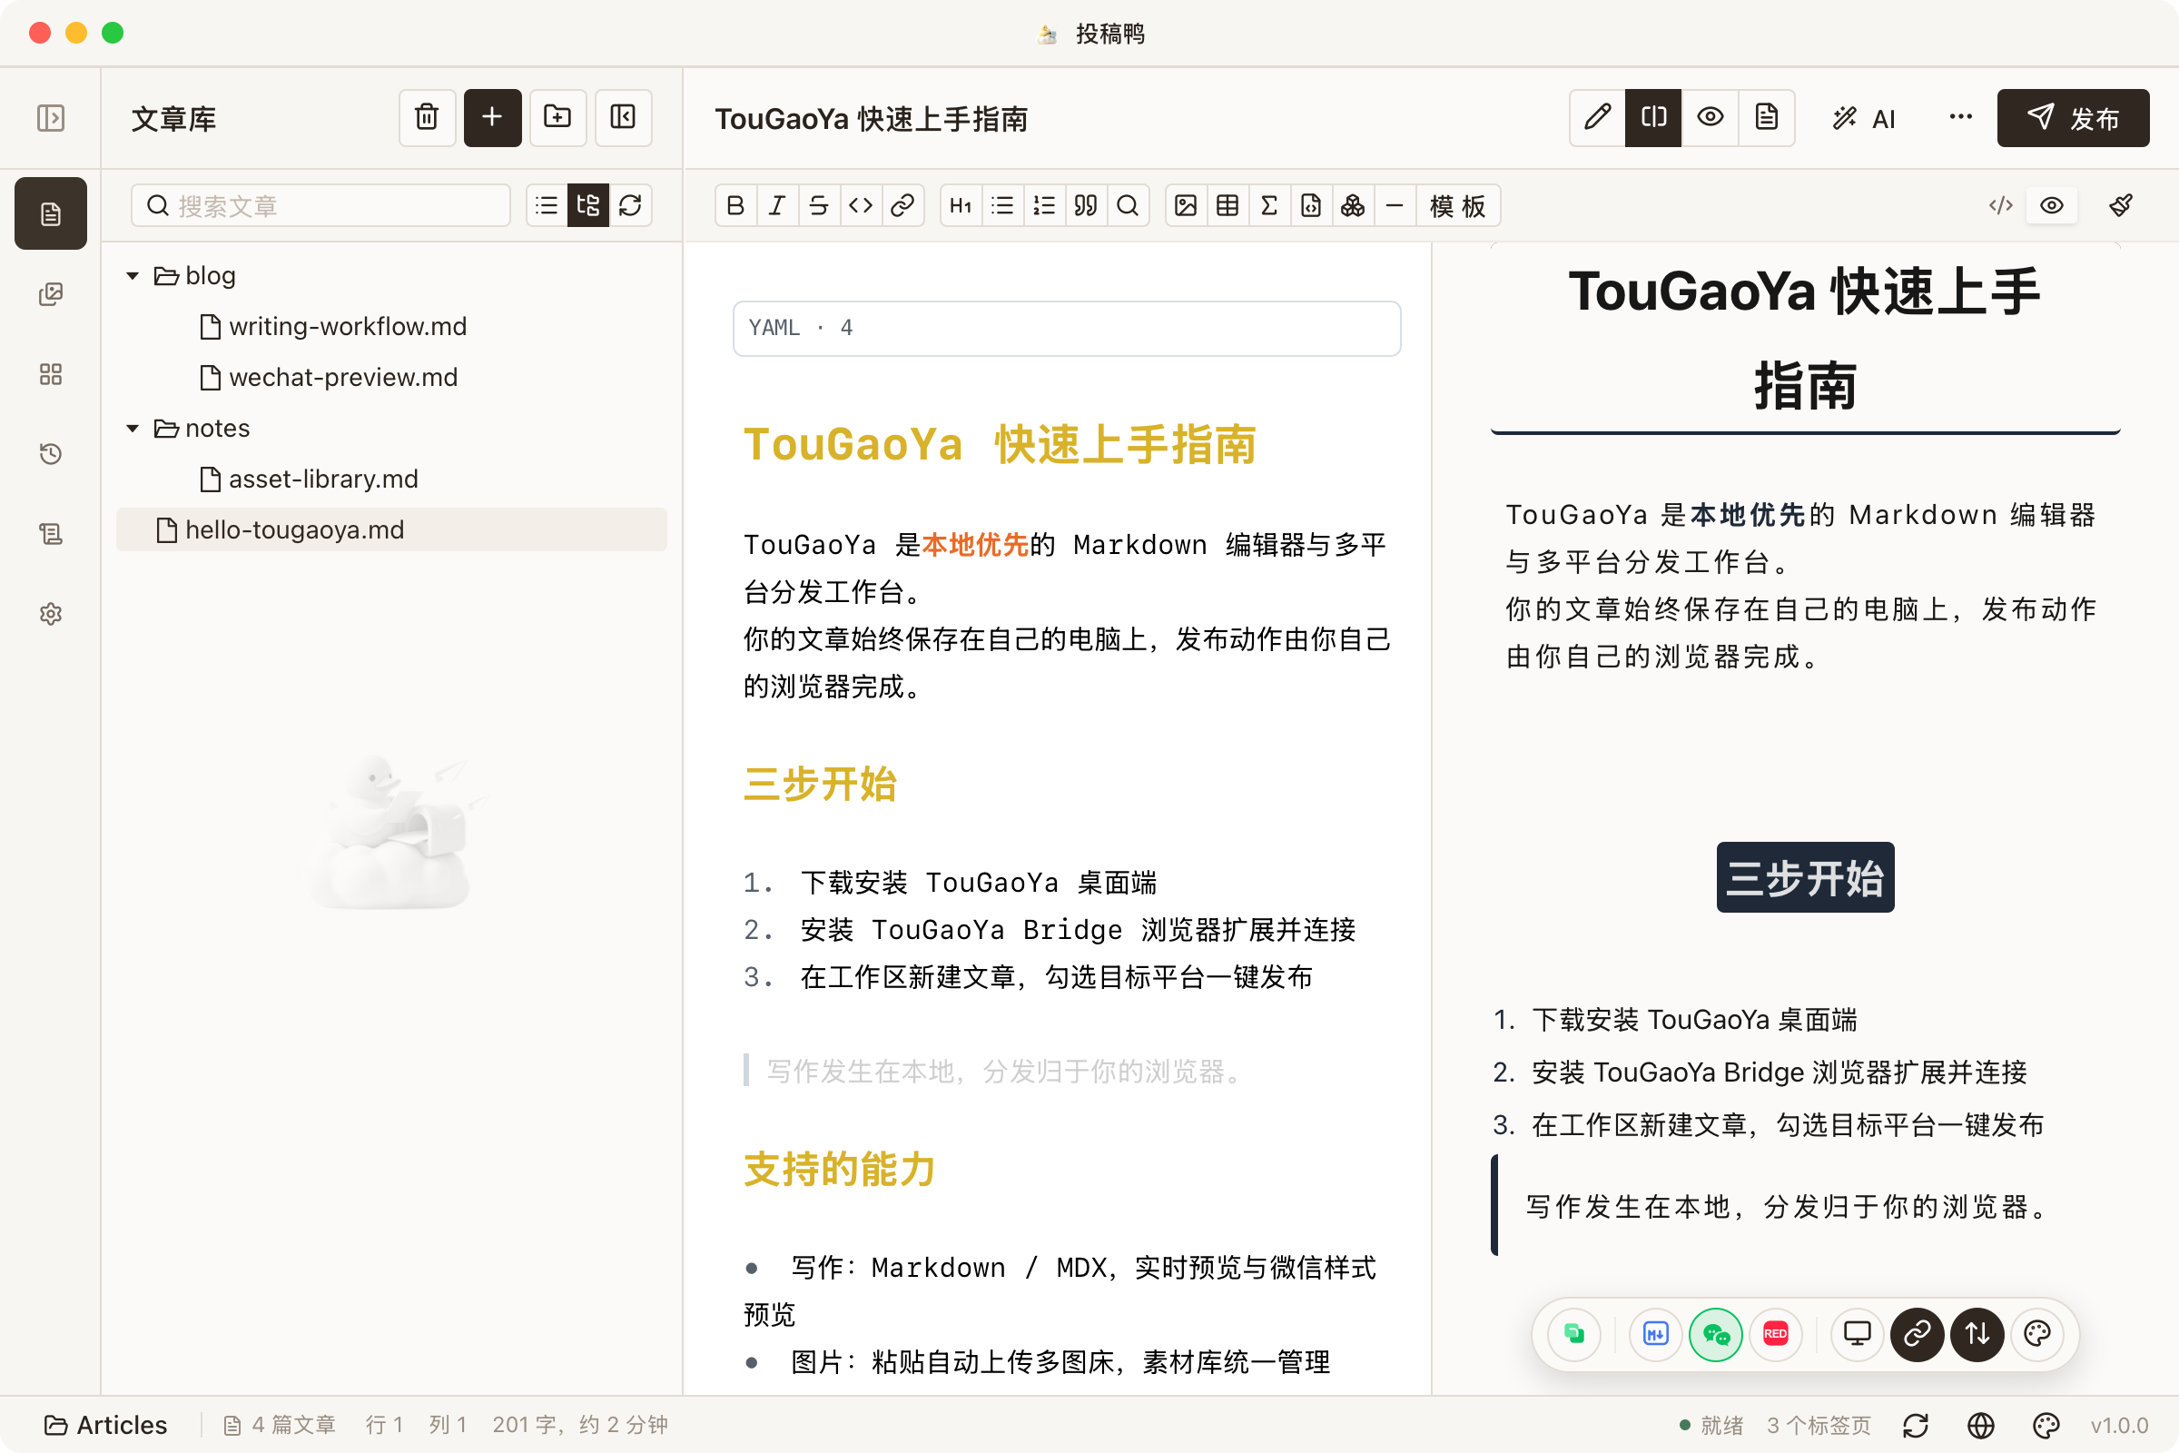
Task: Refresh the article list beside the view buttons
Action: [x=631, y=206]
